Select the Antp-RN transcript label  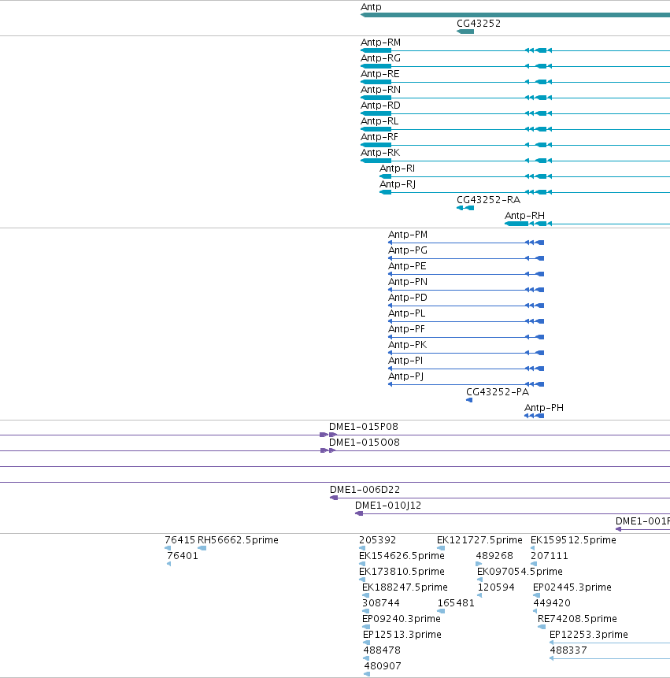pyautogui.click(x=380, y=90)
